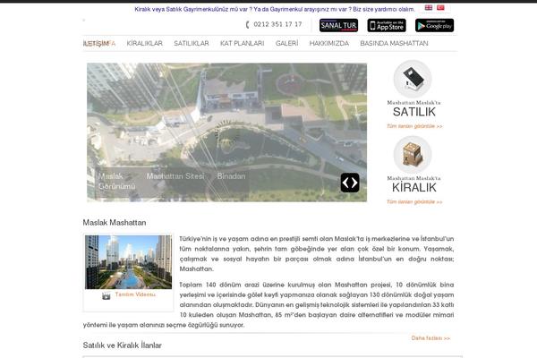Select the 'Maslak Görünümü' slide caption
This screenshot has width=537, height=358.
pos(116,181)
